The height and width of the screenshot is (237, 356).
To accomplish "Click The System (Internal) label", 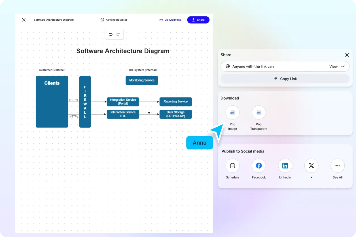I will tap(143, 70).
